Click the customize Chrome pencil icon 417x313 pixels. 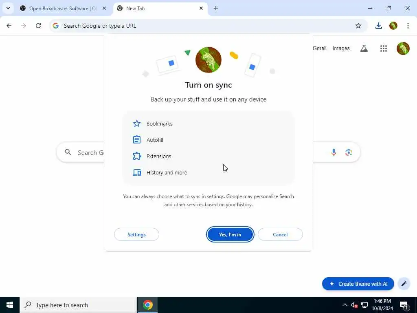[x=404, y=284]
